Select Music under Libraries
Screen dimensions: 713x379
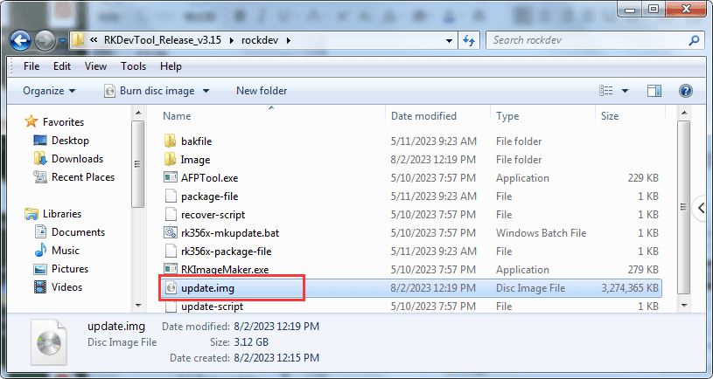[x=66, y=251]
